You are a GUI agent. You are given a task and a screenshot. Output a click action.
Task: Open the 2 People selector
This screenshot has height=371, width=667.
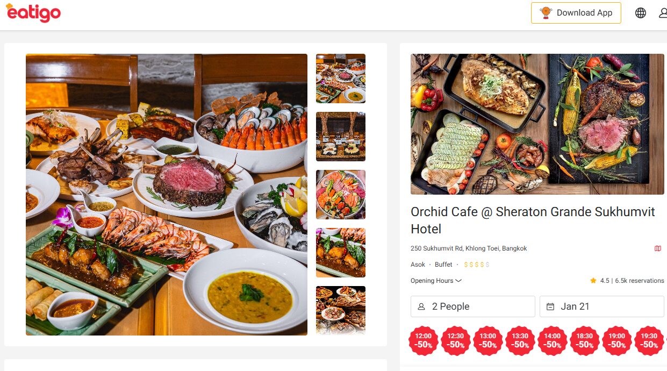pyautogui.click(x=473, y=306)
